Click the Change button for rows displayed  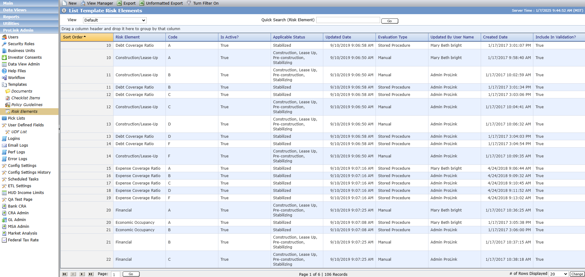pos(577,274)
